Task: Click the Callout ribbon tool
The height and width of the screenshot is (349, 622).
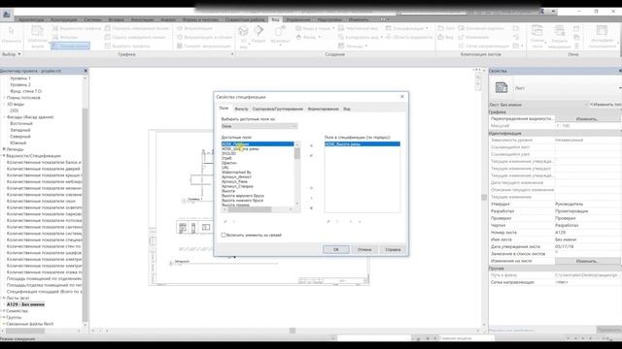Action: click(280, 34)
